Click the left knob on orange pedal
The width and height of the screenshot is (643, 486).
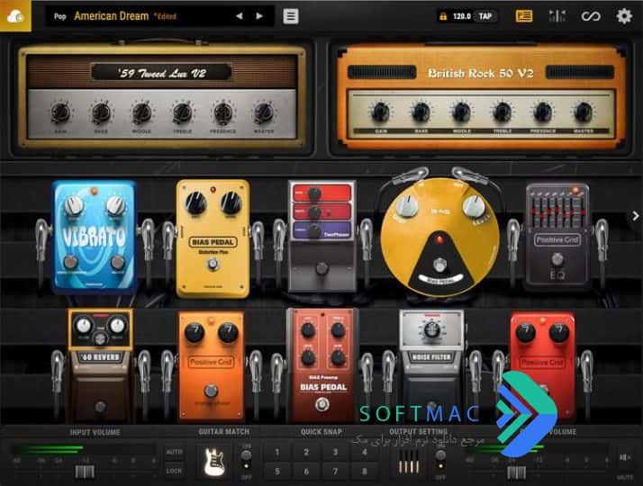coord(195,333)
